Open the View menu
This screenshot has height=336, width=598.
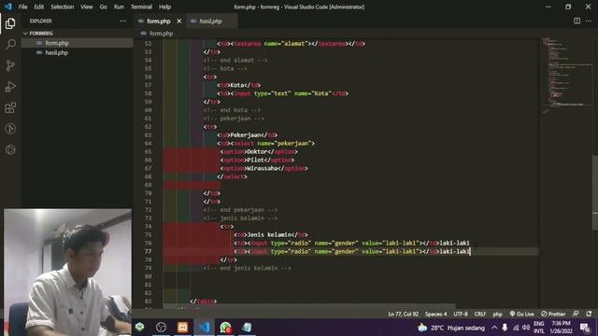point(87,7)
